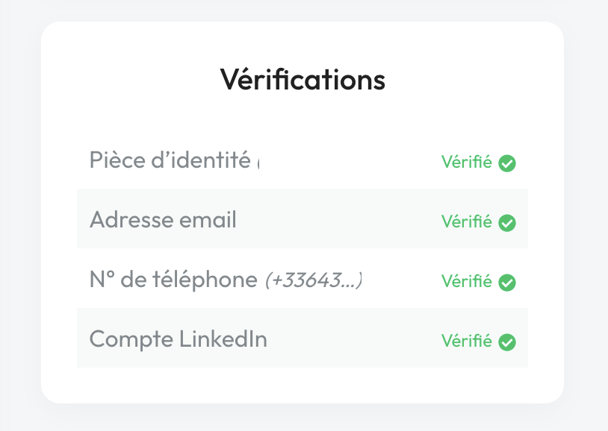Click the green checkmark on Adresse email row

point(507,222)
